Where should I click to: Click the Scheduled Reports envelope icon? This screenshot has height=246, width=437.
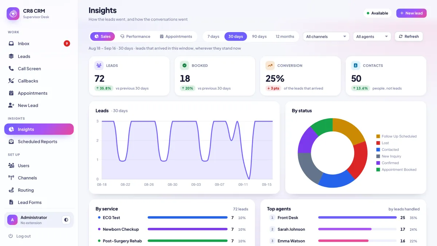click(11, 142)
